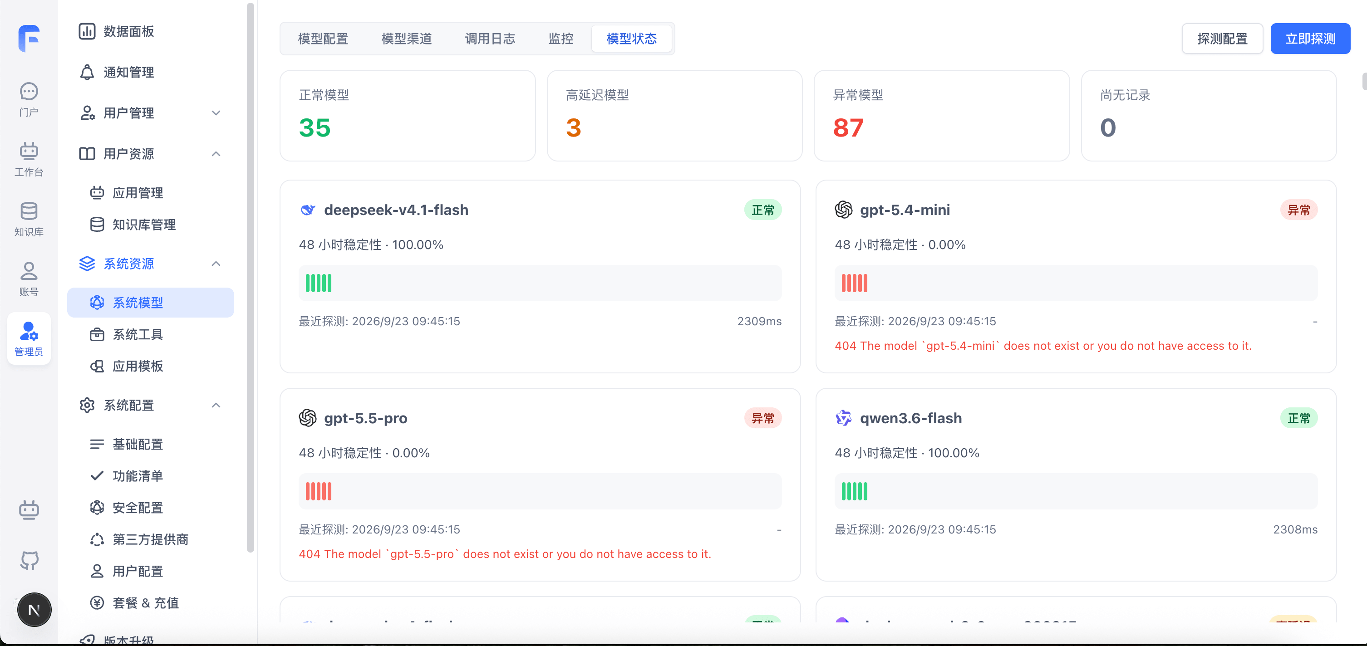The height and width of the screenshot is (646, 1367).
Task: Click the GitHub cat icon in rail
Action: (x=29, y=560)
